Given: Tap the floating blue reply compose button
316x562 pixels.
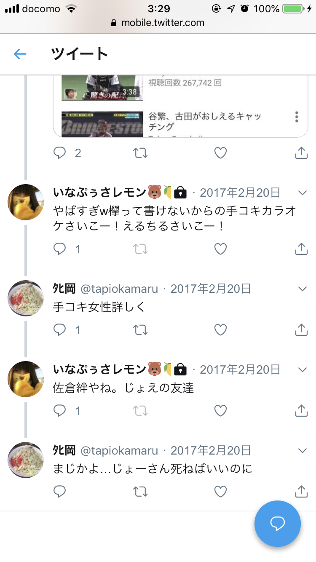Looking at the screenshot, I should [x=278, y=524].
